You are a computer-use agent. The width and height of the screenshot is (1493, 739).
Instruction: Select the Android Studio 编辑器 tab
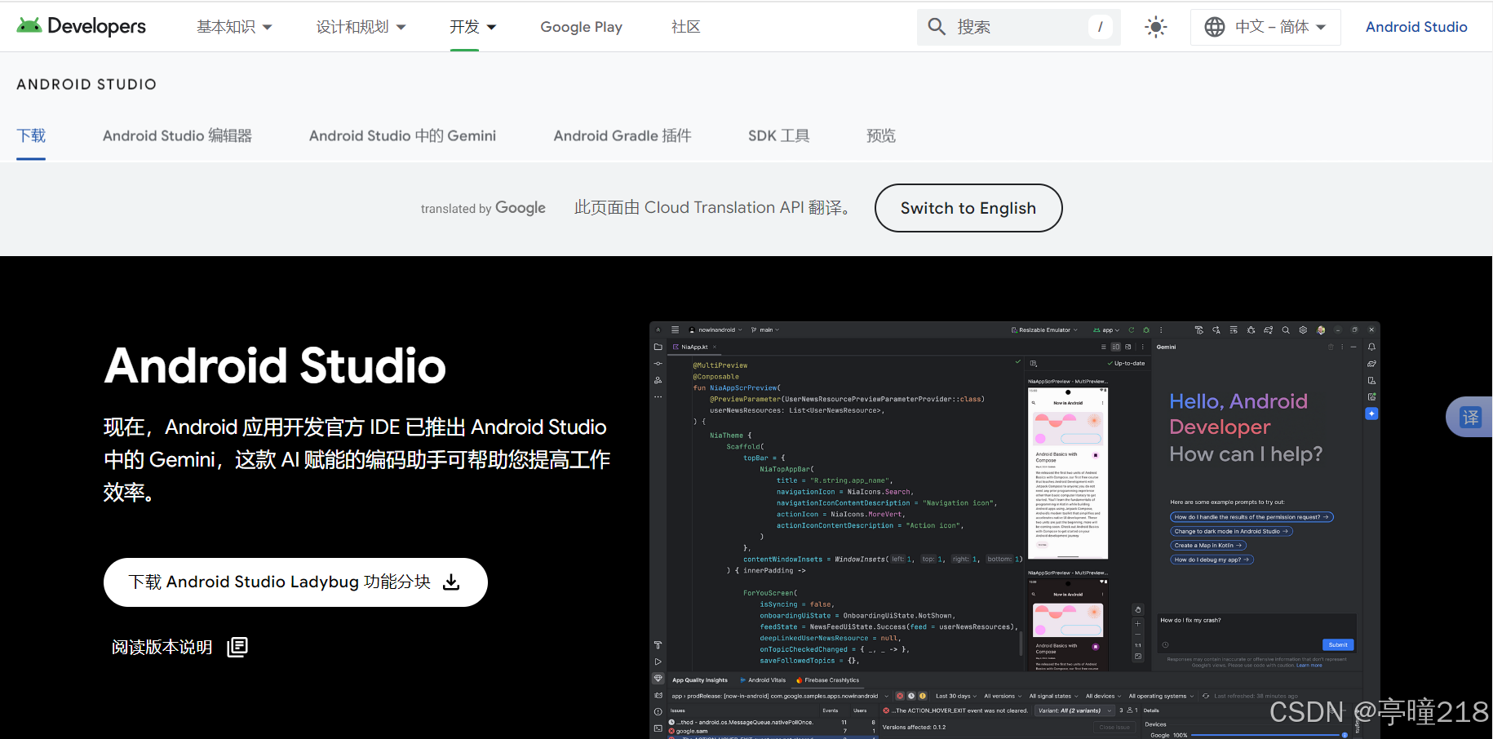pos(177,135)
